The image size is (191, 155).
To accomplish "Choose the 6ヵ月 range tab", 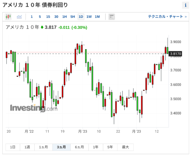I will click(79, 147).
